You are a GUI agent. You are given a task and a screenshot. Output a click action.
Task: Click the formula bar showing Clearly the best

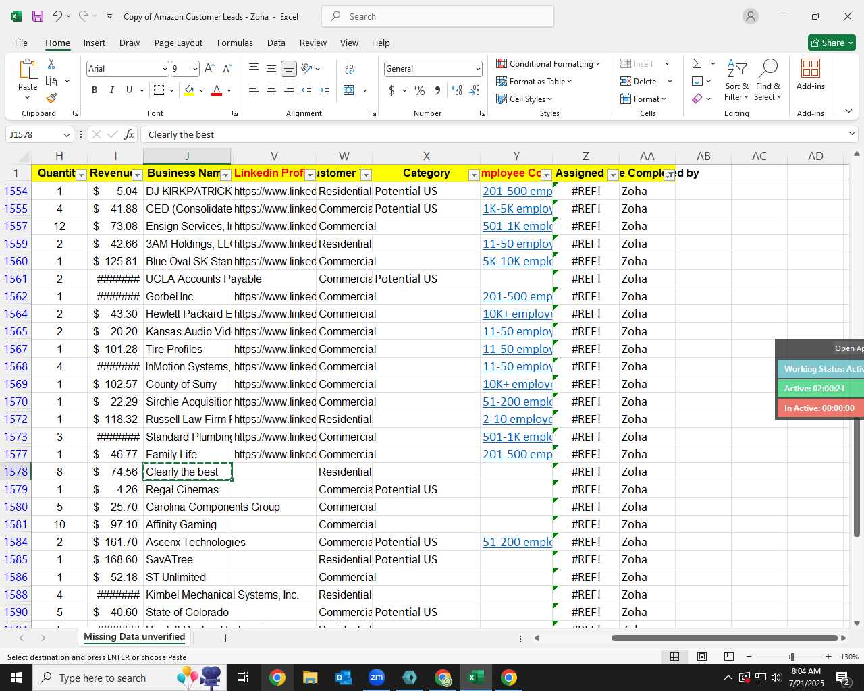pyautogui.click(x=495, y=134)
